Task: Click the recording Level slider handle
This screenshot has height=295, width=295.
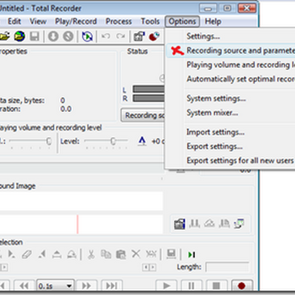Action: click(113, 141)
